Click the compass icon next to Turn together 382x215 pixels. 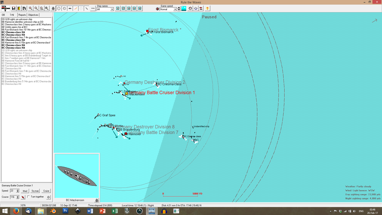[x=48, y=197]
